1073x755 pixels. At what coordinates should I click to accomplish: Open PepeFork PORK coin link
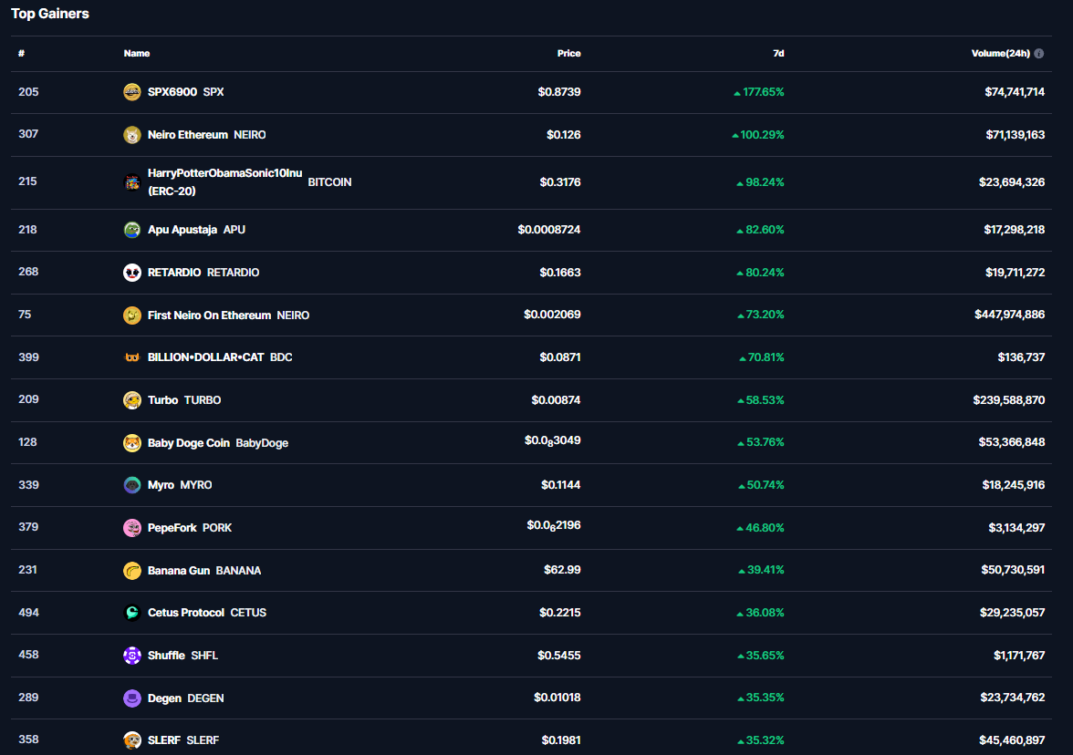(x=172, y=528)
